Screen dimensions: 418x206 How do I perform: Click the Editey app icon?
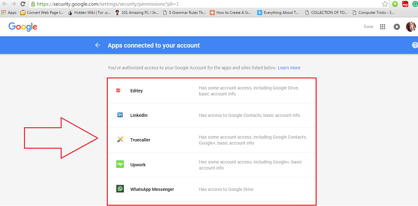pyautogui.click(x=118, y=90)
